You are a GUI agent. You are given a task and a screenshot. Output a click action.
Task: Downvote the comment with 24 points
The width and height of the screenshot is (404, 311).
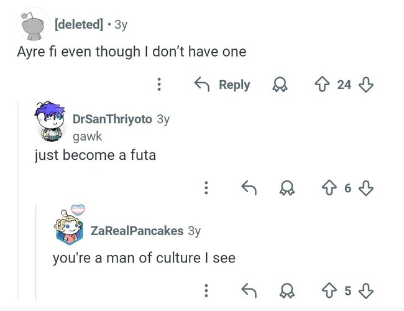point(366,85)
